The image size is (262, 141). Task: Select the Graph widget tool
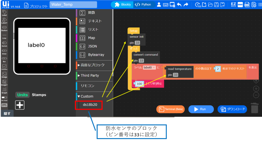tap(4, 91)
